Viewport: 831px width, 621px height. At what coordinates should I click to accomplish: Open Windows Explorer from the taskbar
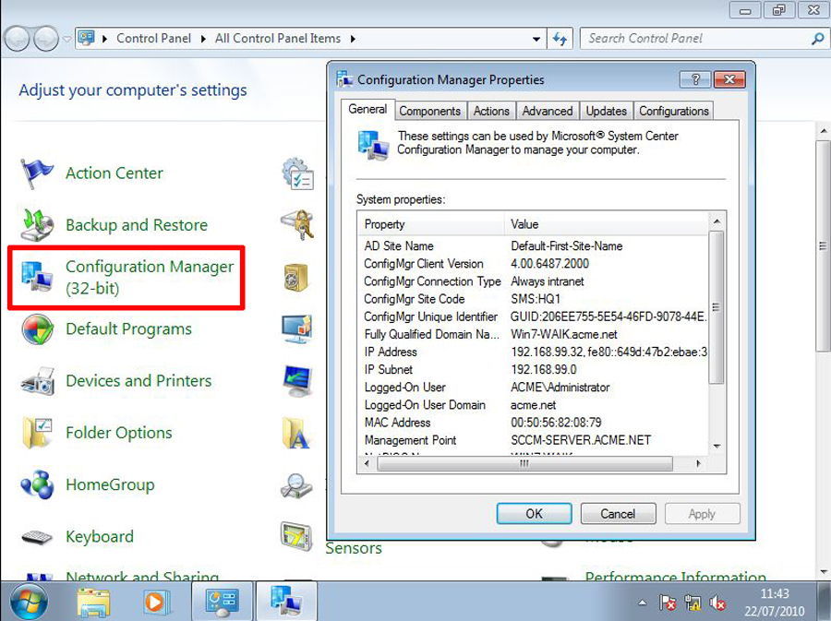tap(93, 602)
